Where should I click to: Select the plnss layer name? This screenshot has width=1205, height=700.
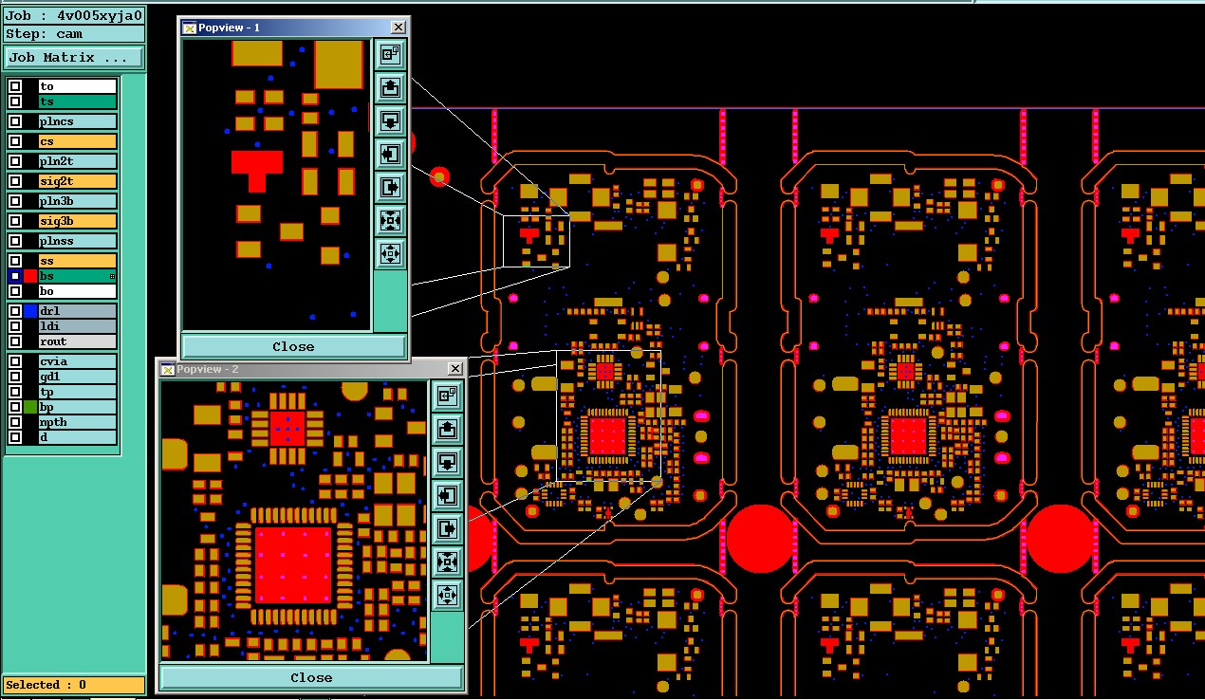[x=78, y=241]
